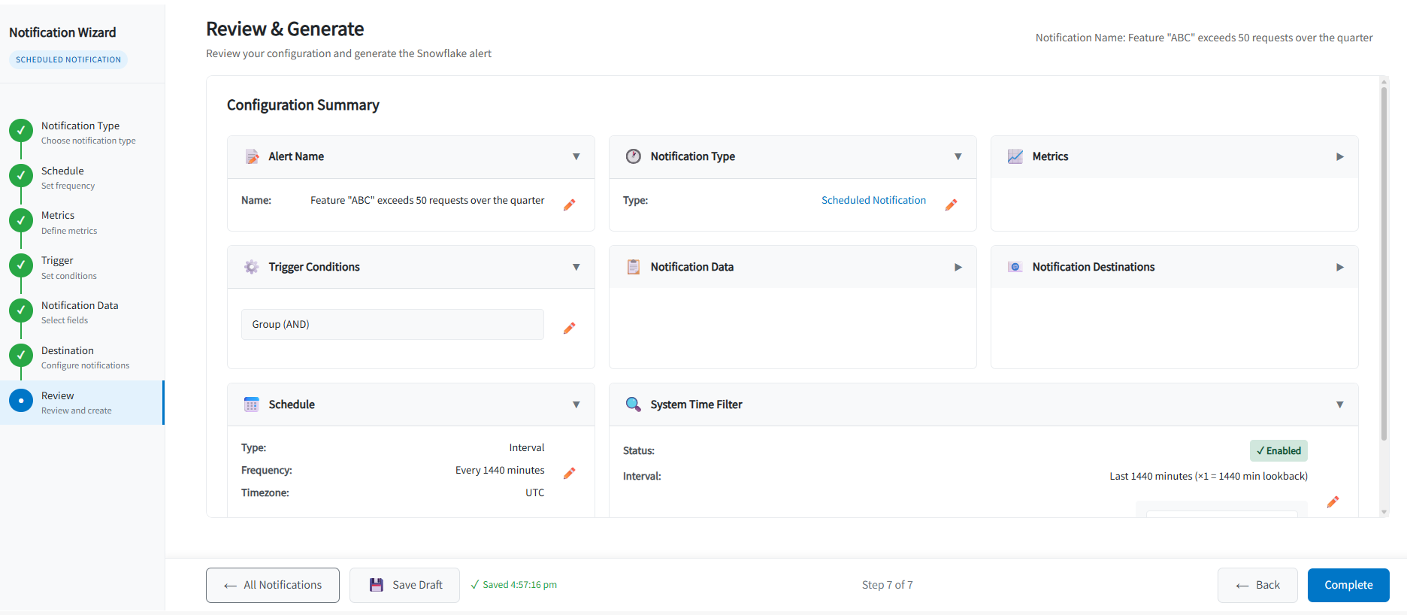The height and width of the screenshot is (615, 1407).
Task: Go to Notification Data wizard step
Action: [82, 313]
